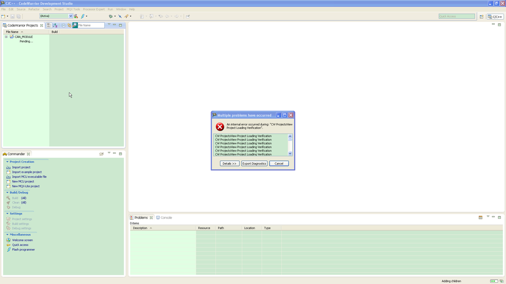Open the MQX Tools menu
Viewport: 506px width, 284px height.
(73, 9)
